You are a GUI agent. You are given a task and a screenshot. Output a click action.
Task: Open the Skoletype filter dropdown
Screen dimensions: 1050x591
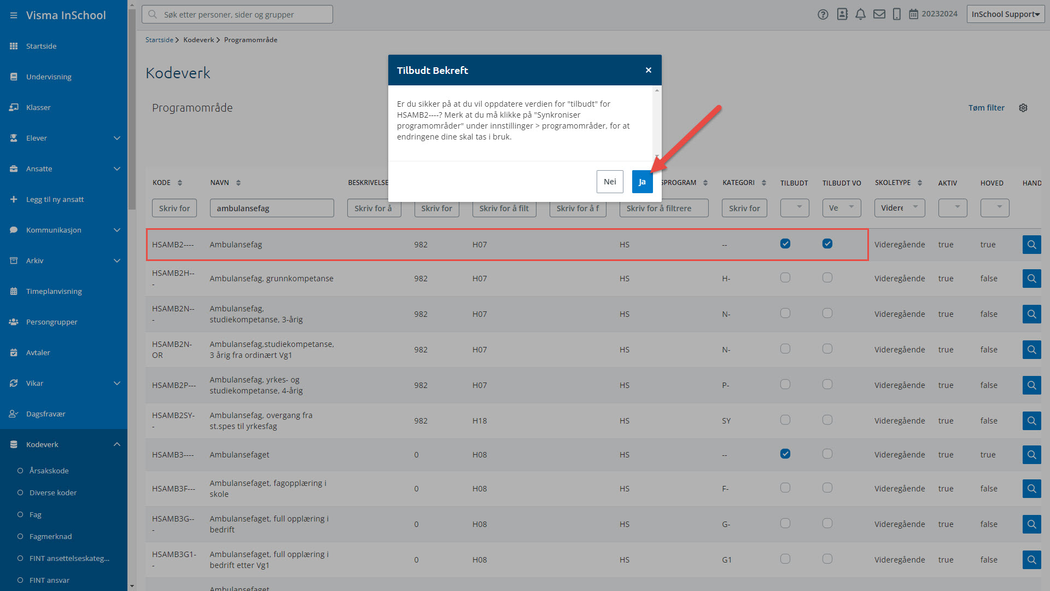point(900,208)
